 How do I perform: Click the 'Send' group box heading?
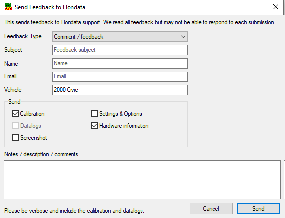click(14, 102)
